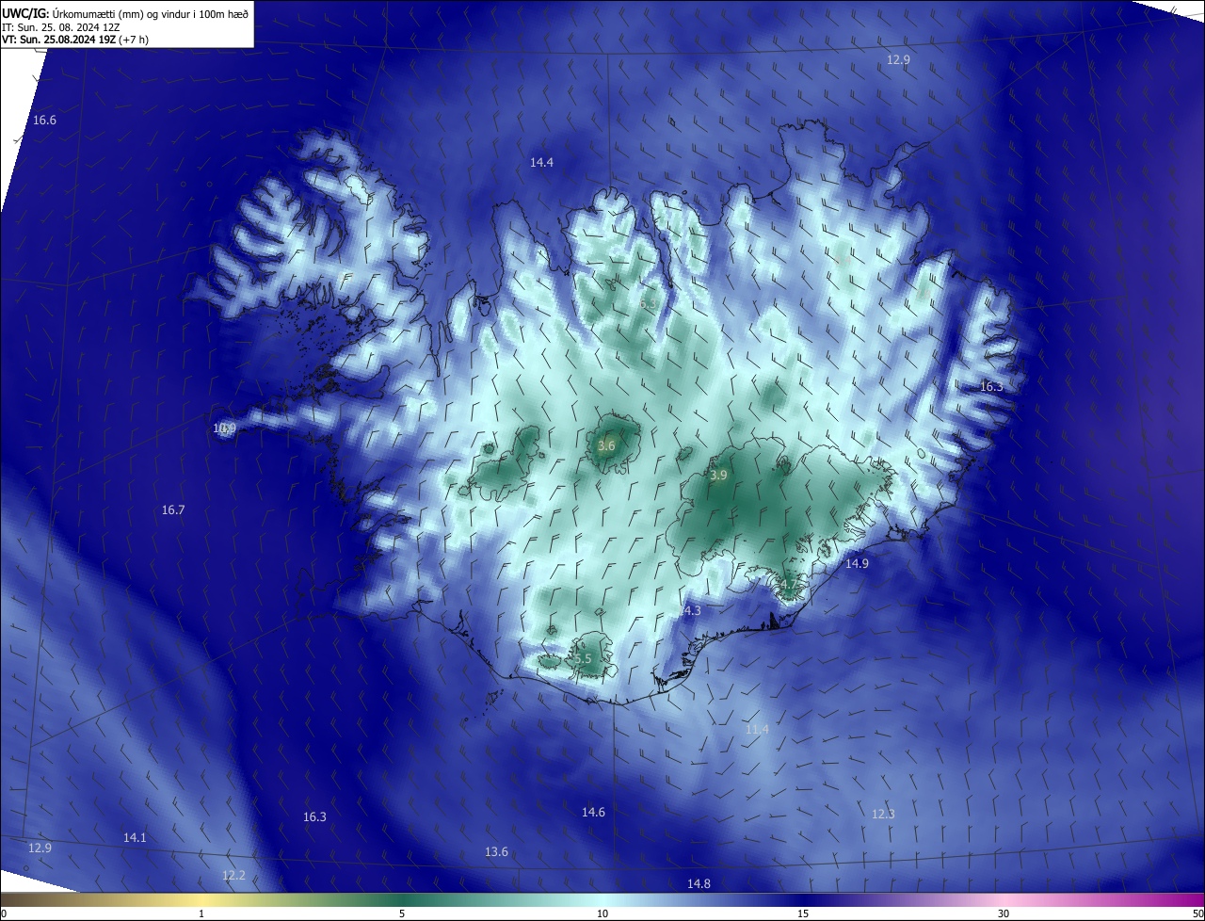Select the 'IT: Sun. 25. 08. 2024 12Z' line

[x=59, y=27]
